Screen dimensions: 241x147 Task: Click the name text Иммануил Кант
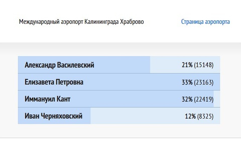tap(47, 99)
